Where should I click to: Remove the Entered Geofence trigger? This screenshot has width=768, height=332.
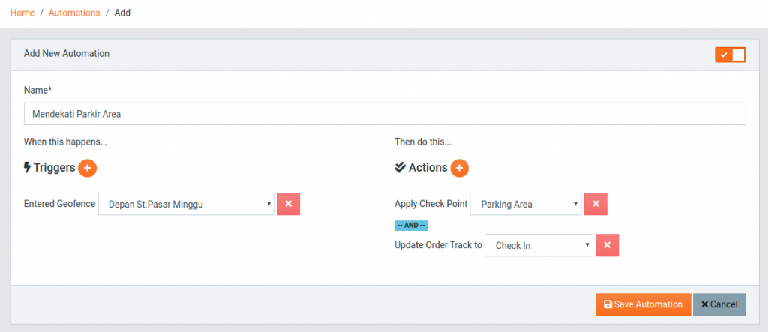pyautogui.click(x=289, y=204)
